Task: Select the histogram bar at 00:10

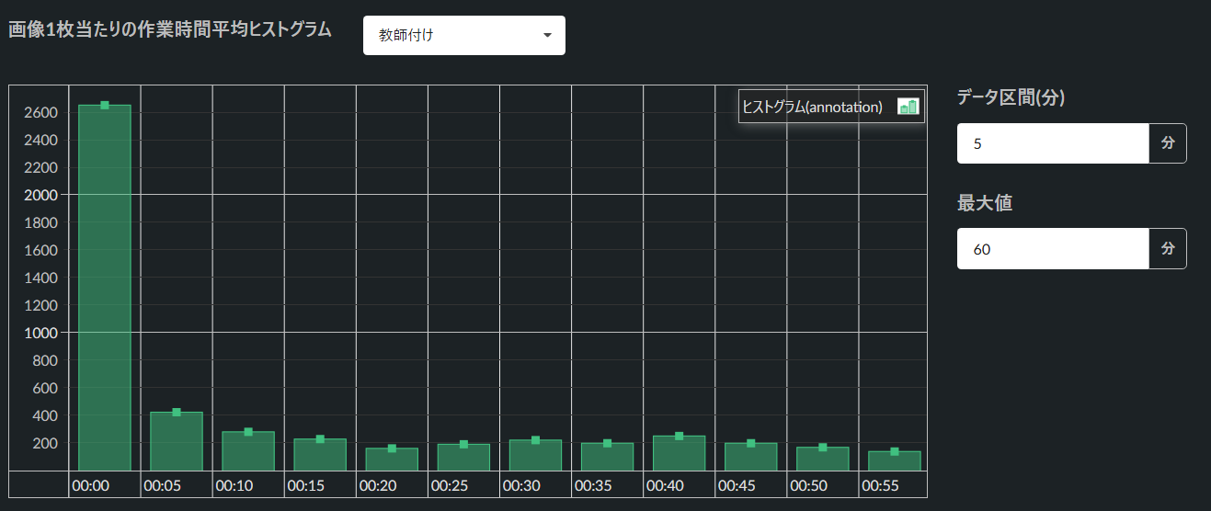Action: (248, 451)
